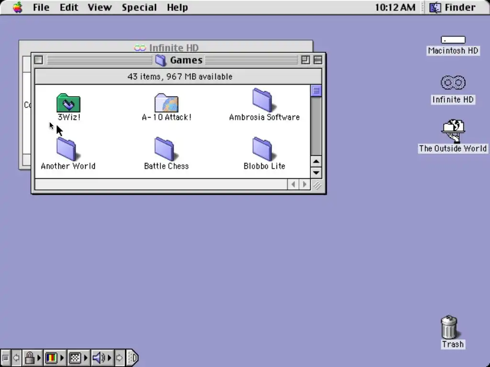This screenshot has width=490, height=367.
Task: Click the Battle Chess name label
Action: pos(166,166)
